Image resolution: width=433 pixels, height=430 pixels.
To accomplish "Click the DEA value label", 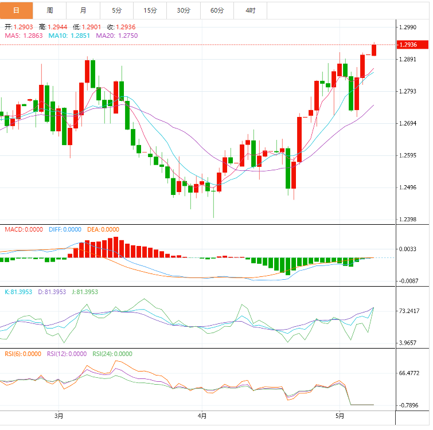I will (103, 230).
